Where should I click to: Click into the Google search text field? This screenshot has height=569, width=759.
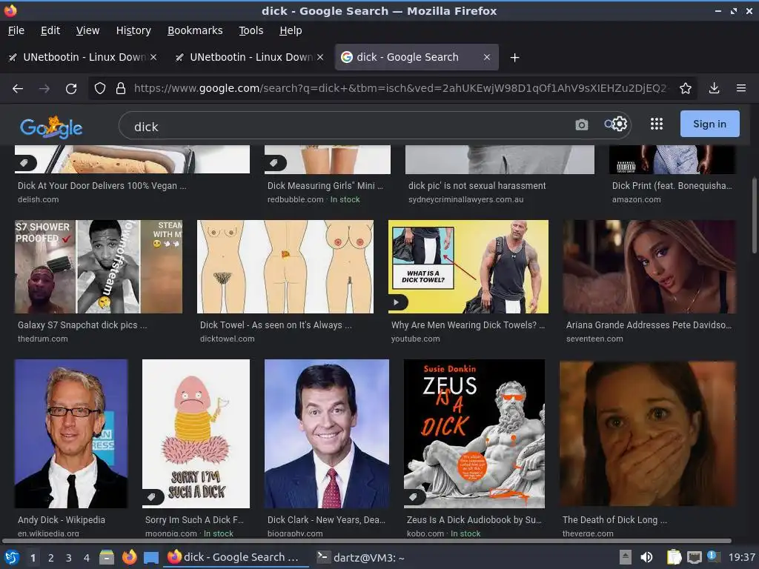[x=348, y=127]
